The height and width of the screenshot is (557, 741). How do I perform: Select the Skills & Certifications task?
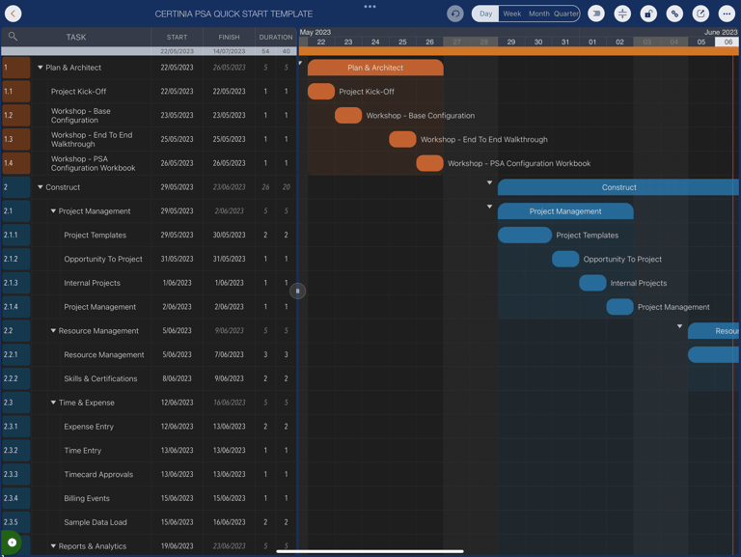[x=100, y=378]
